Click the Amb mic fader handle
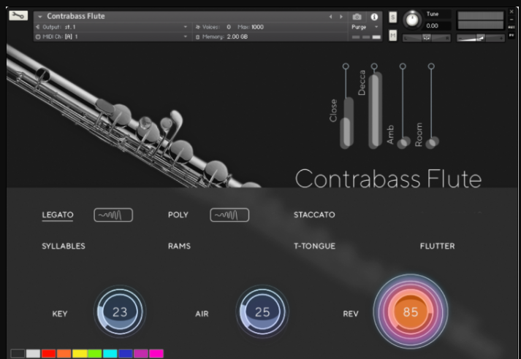 click(403, 143)
